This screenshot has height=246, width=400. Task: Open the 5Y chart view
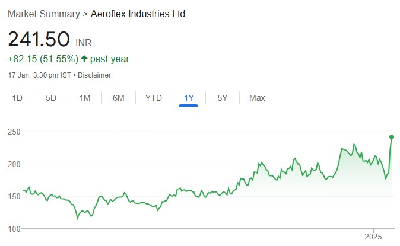(x=223, y=98)
